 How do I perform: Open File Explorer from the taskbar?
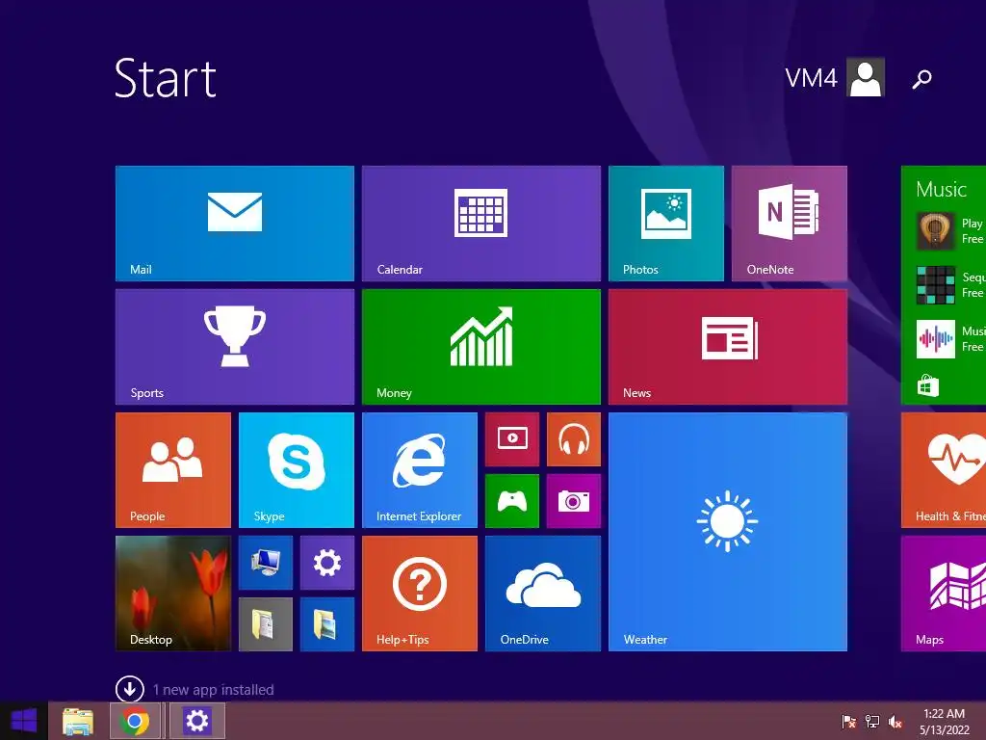tap(78, 721)
